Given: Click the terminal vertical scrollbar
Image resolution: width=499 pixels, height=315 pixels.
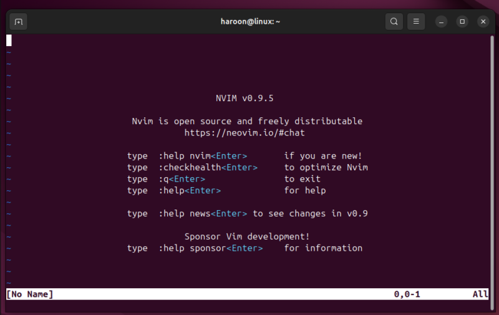Looking at the screenshot, I should point(492,172).
